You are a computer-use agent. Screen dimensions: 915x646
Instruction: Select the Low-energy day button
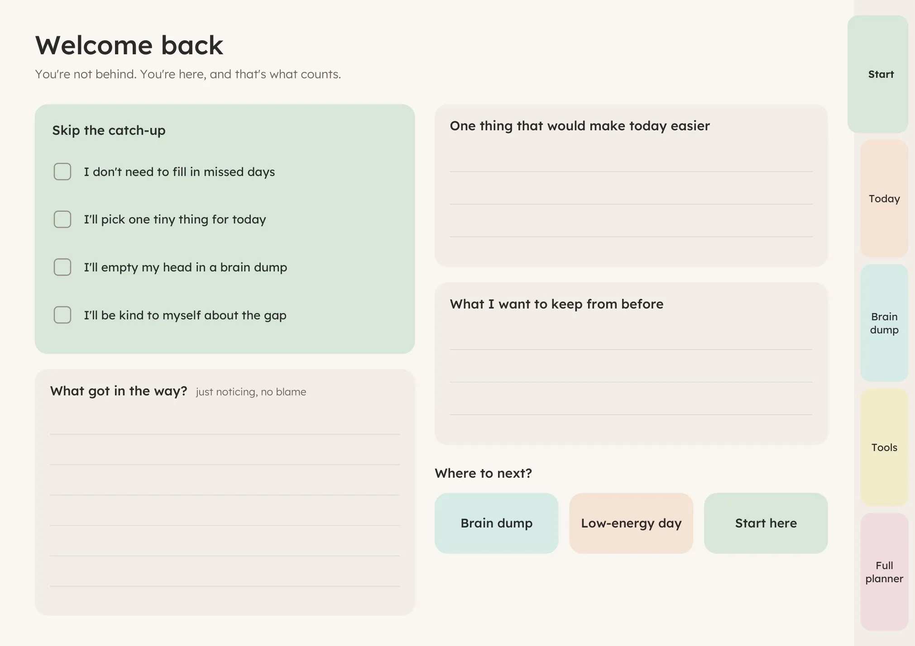pos(631,523)
